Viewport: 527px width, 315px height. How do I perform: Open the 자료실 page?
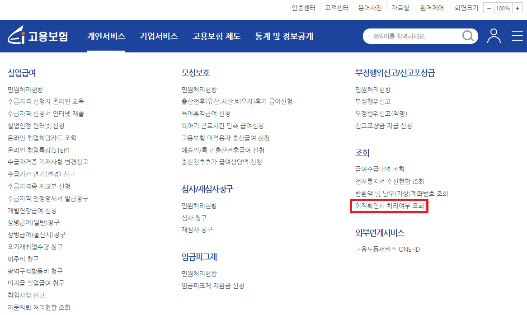coord(400,8)
